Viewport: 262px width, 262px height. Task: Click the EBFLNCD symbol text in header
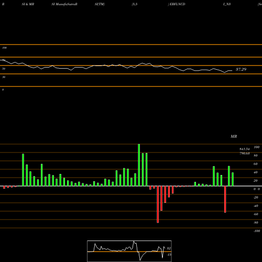click(177, 4)
